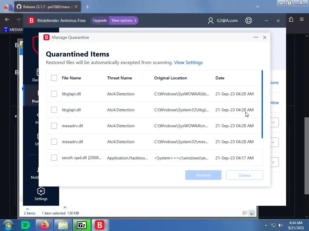The height and width of the screenshot is (231, 309).
Task: Open Firefox list all tabs dropdown
Action: click(258, 7)
